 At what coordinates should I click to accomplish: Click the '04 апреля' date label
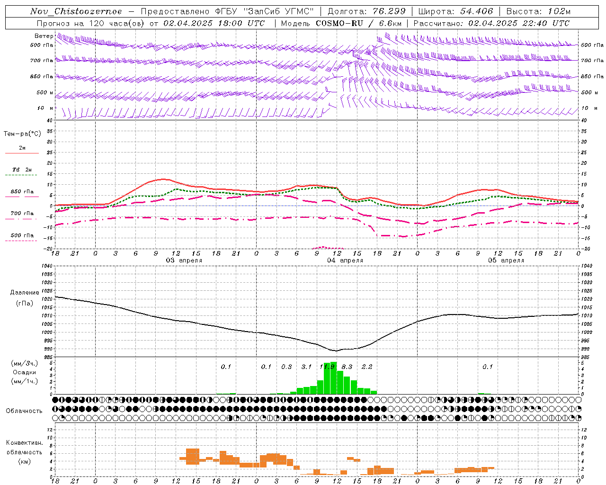point(345,260)
